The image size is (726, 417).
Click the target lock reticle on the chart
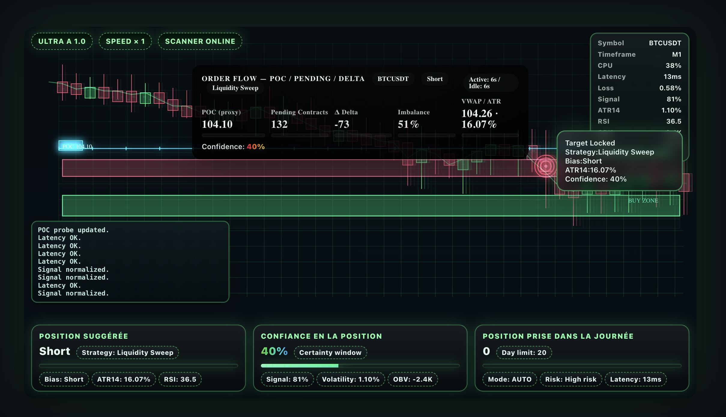[x=546, y=165]
